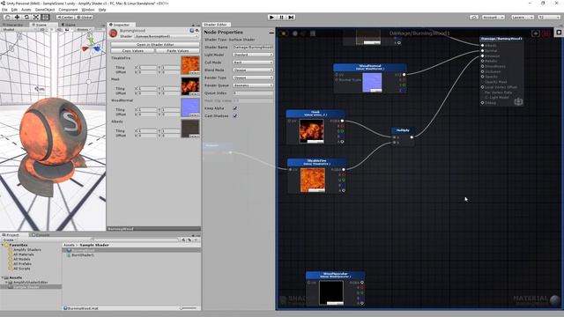This screenshot has height=317, width=564.
Task: Open the Cloud services icon
Action: 474,17
